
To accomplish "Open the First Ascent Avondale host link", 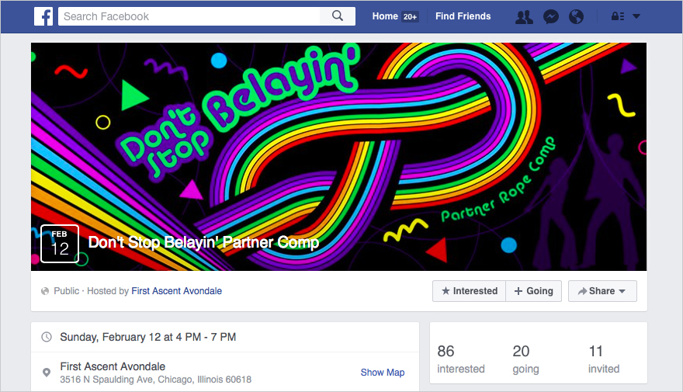I will [x=176, y=291].
